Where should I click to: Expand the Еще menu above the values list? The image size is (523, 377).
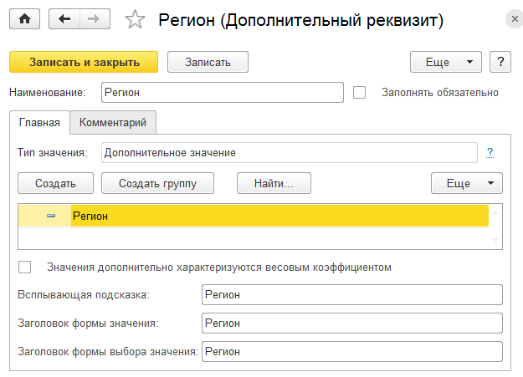tap(465, 183)
